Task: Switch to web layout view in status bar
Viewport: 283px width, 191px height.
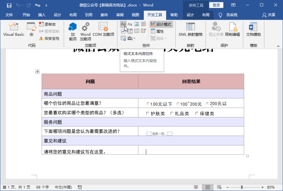Action: point(219,187)
